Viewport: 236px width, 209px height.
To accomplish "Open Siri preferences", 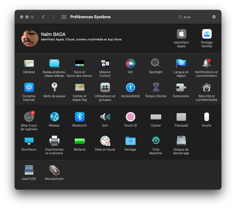I will (x=130, y=63).
